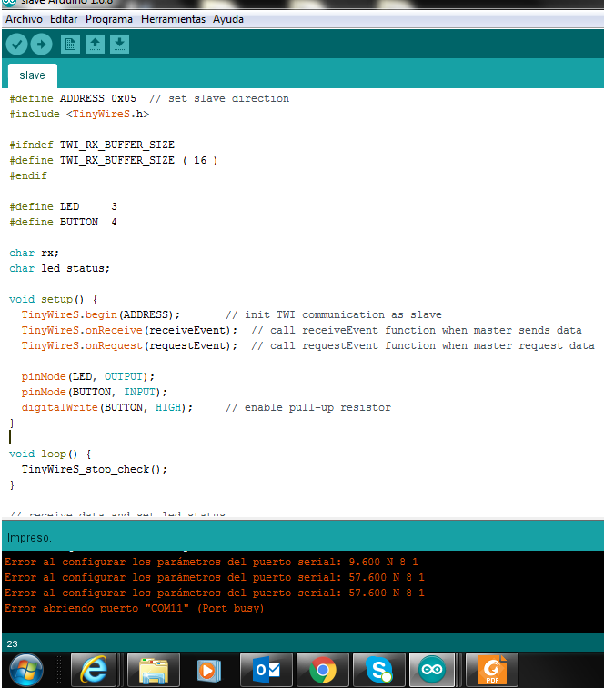The image size is (604, 698).
Task: Open the Editar menu
Action: tap(64, 19)
